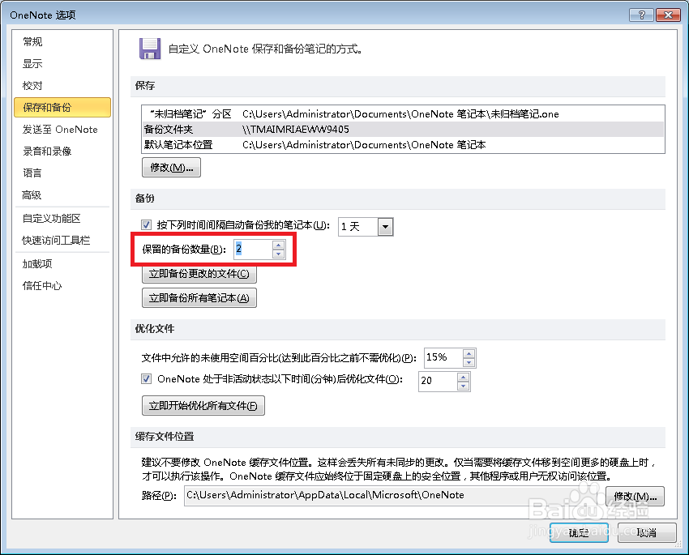Open the backup interval dropdown showing 1 天
Image resolution: width=689 pixels, height=555 pixels.
[385, 227]
